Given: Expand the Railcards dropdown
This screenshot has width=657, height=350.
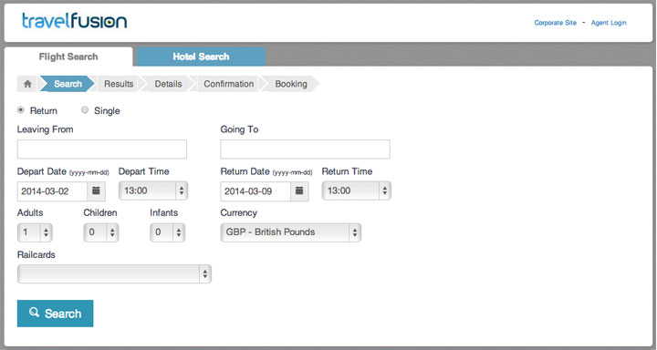Looking at the screenshot, I should point(114,273).
